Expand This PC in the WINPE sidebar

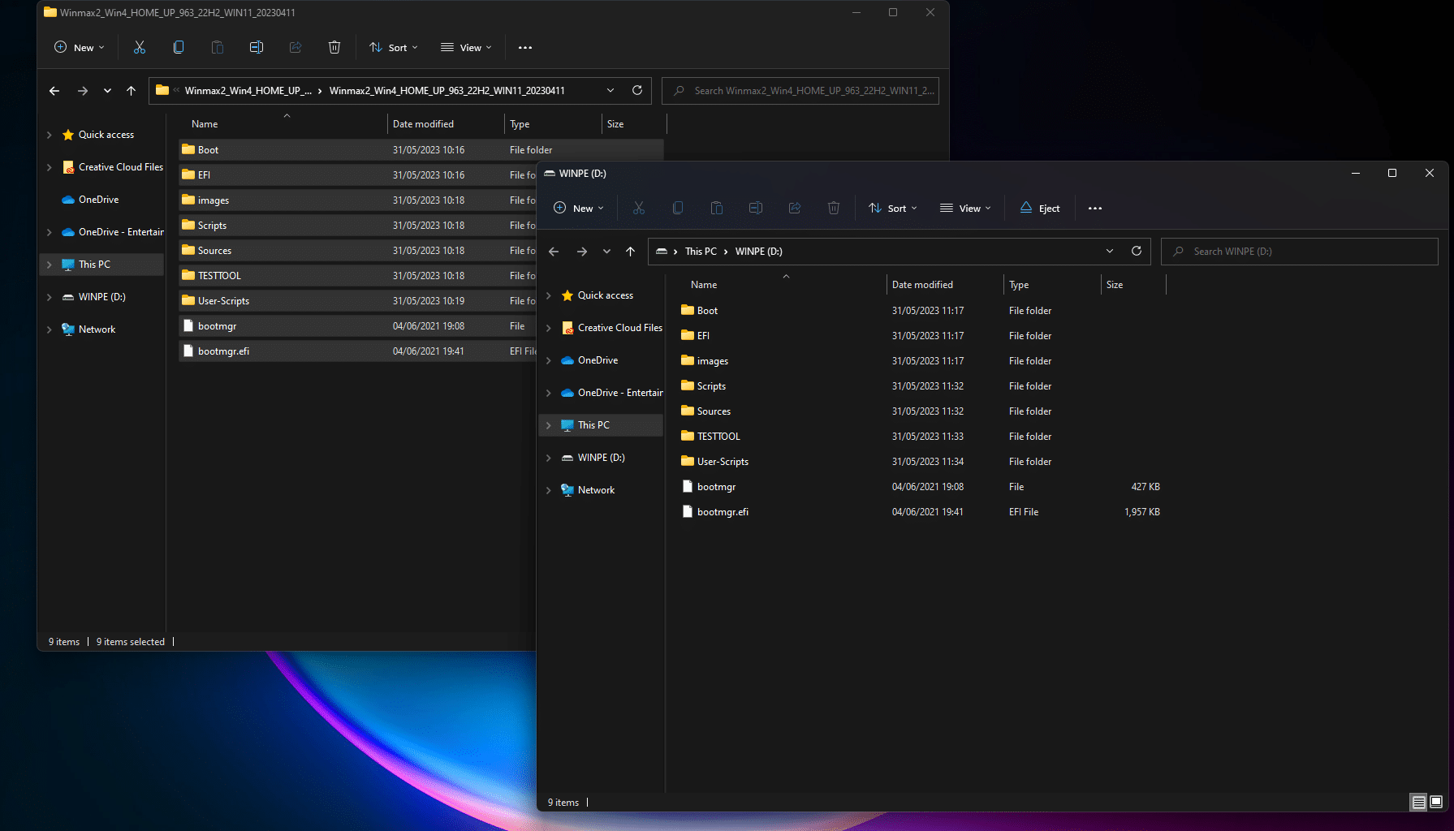click(549, 424)
